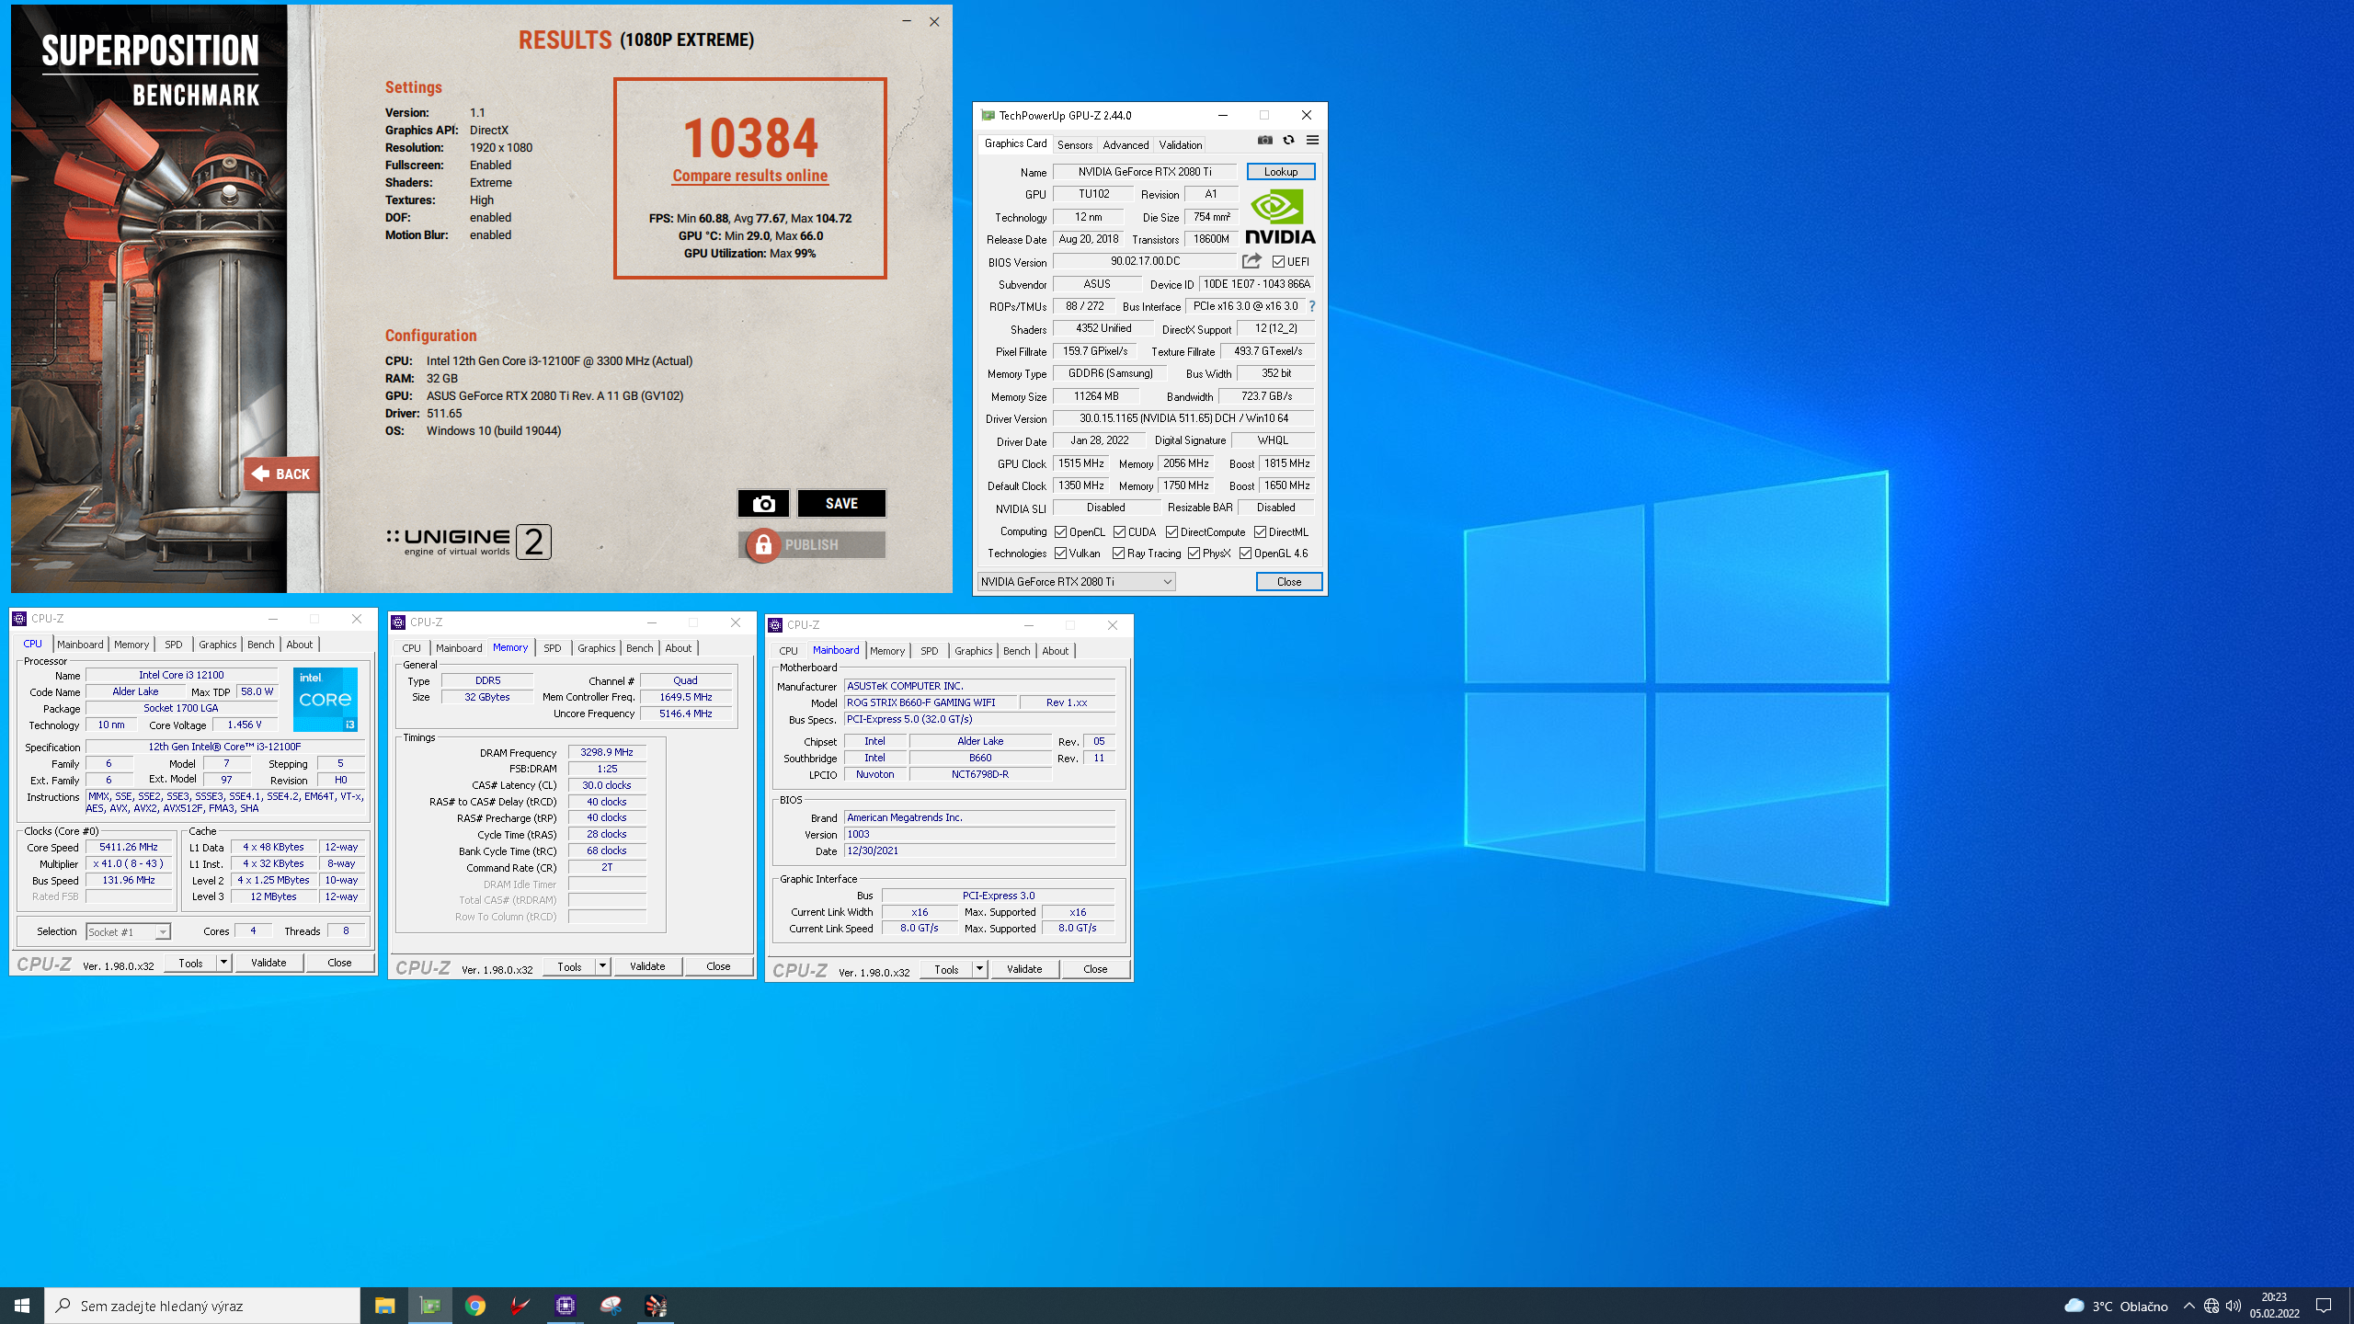Open File Explorer from the taskbar

pos(384,1306)
